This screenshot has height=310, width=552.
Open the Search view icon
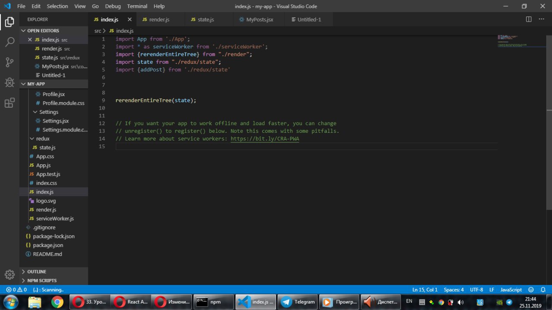pyautogui.click(x=9, y=42)
